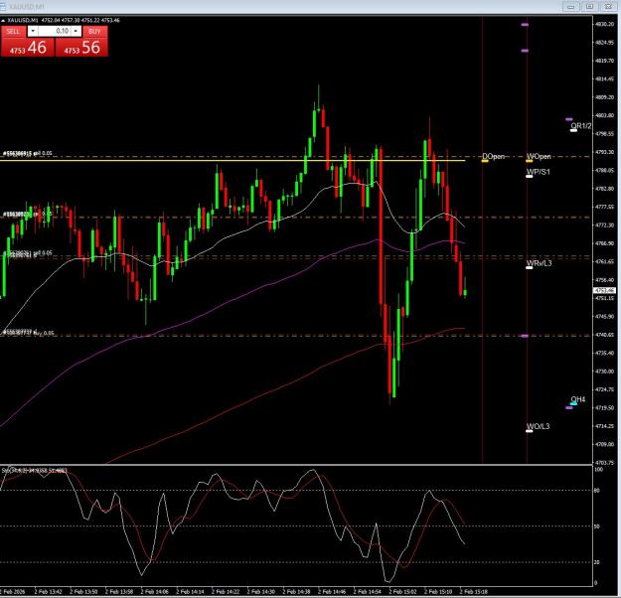The height and width of the screenshot is (598, 621).
Task: Select the buy 0.05 order label near 4740
Action: [x=28, y=332]
